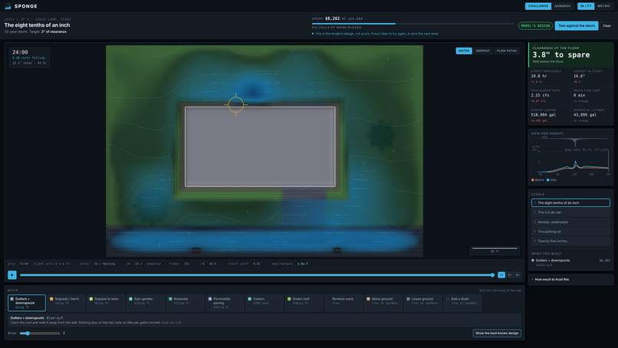Screen dimensions: 618x348
Task: Expand How much to trust this
Action: click(x=570, y=280)
